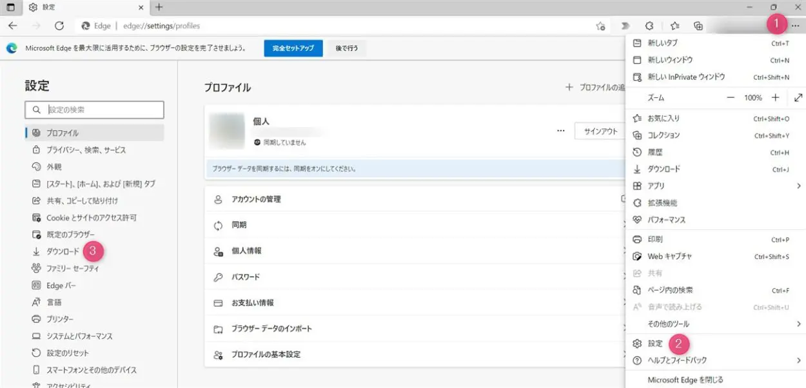
Task: Click the profile card ellipsis options
Action: (x=560, y=131)
